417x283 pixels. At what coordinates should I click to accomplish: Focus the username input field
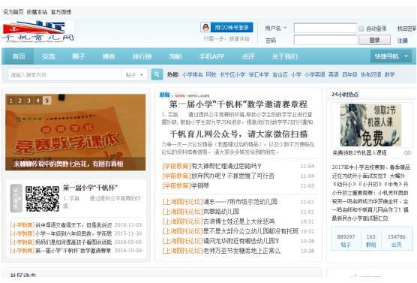coord(325,28)
